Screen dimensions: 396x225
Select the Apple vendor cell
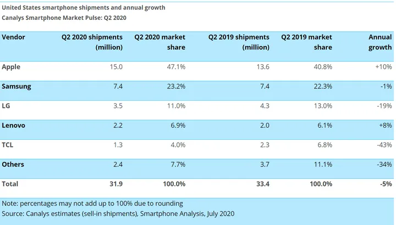tap(11, 67)
